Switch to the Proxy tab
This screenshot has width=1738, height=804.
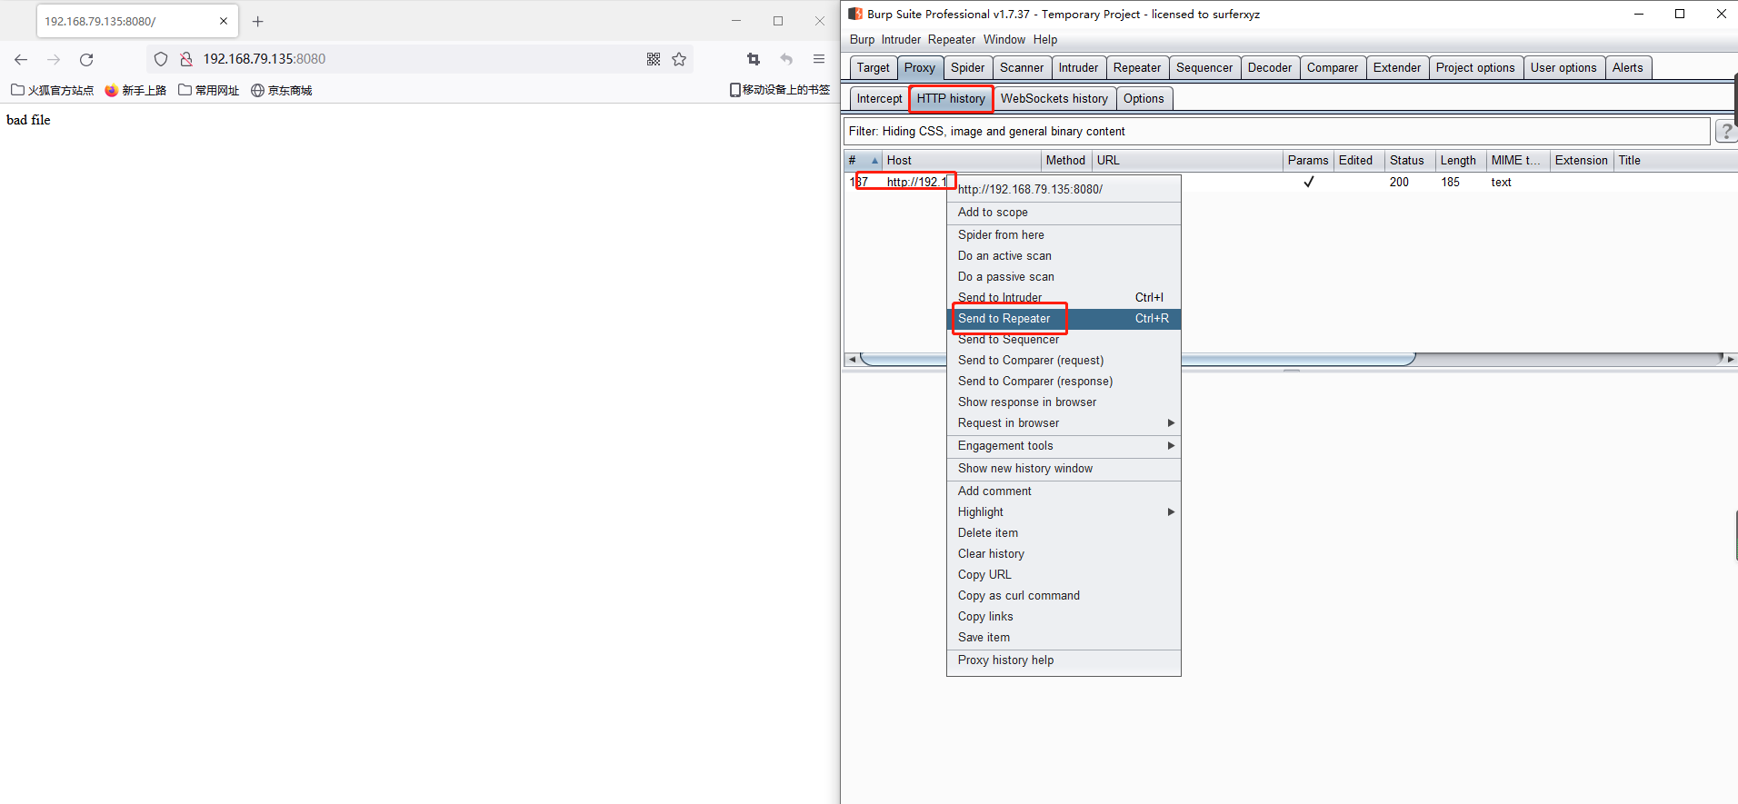pyautogui.click(x=920, y=68)
